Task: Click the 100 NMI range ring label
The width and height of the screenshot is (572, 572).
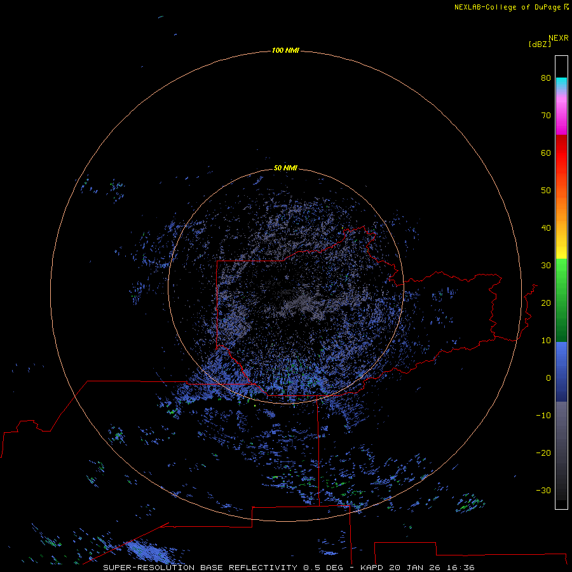Action: pyautogui.click(x=285, y=50)
